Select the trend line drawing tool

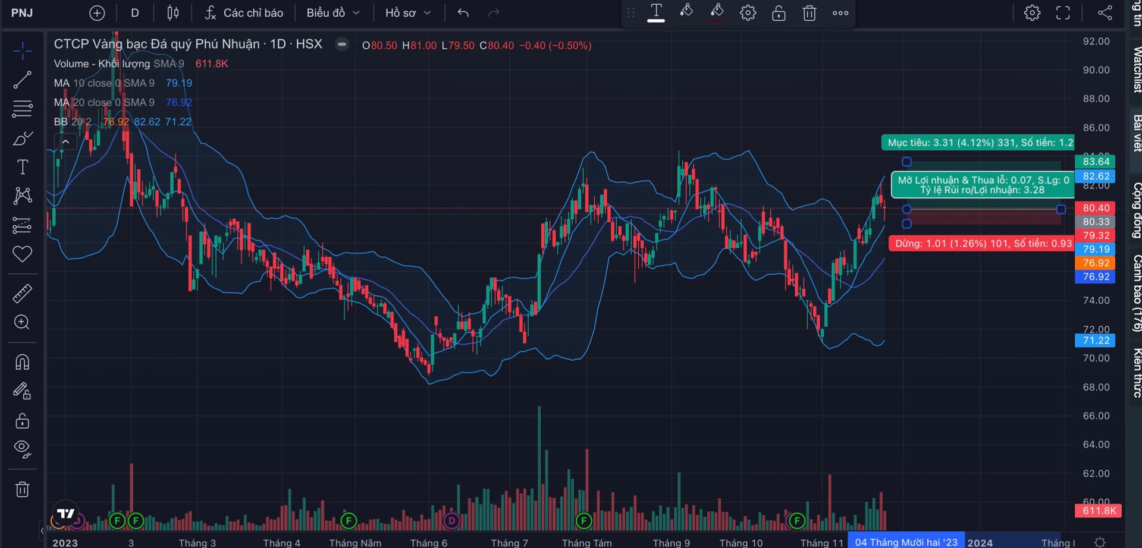click(x=22, y=80)
